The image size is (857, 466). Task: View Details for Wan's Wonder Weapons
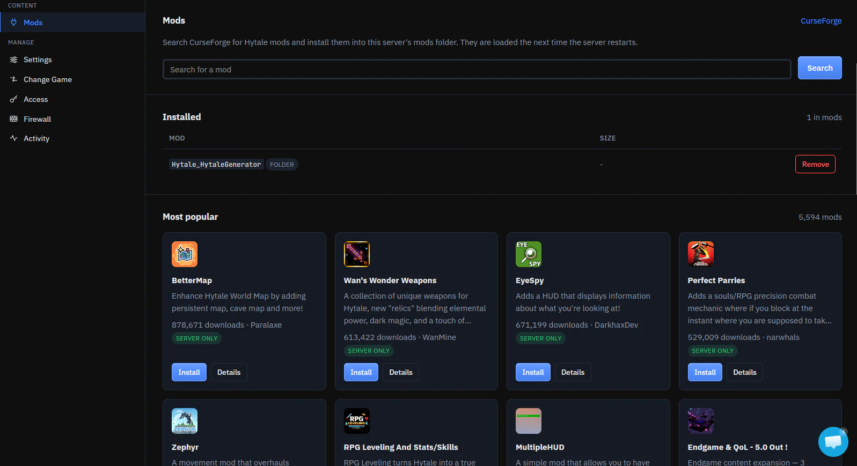[401, 372]
